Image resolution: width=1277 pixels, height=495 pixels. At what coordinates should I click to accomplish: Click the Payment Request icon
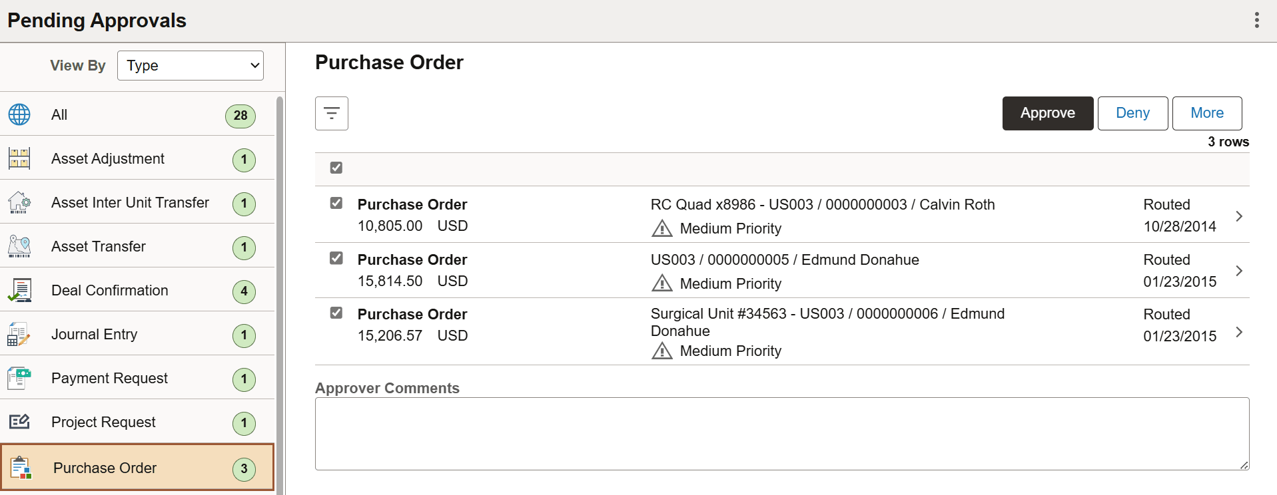point(19,378)
